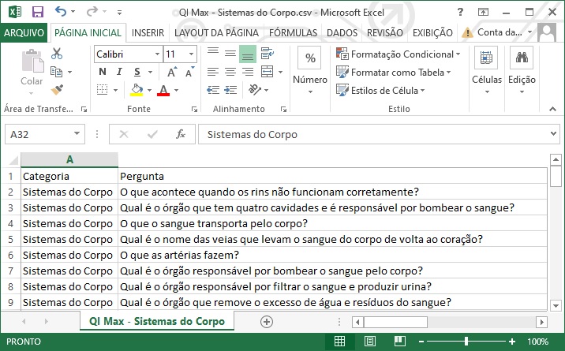Click the borders icon
The height and width of the screenshot is (351, 565).
(103, 90)
